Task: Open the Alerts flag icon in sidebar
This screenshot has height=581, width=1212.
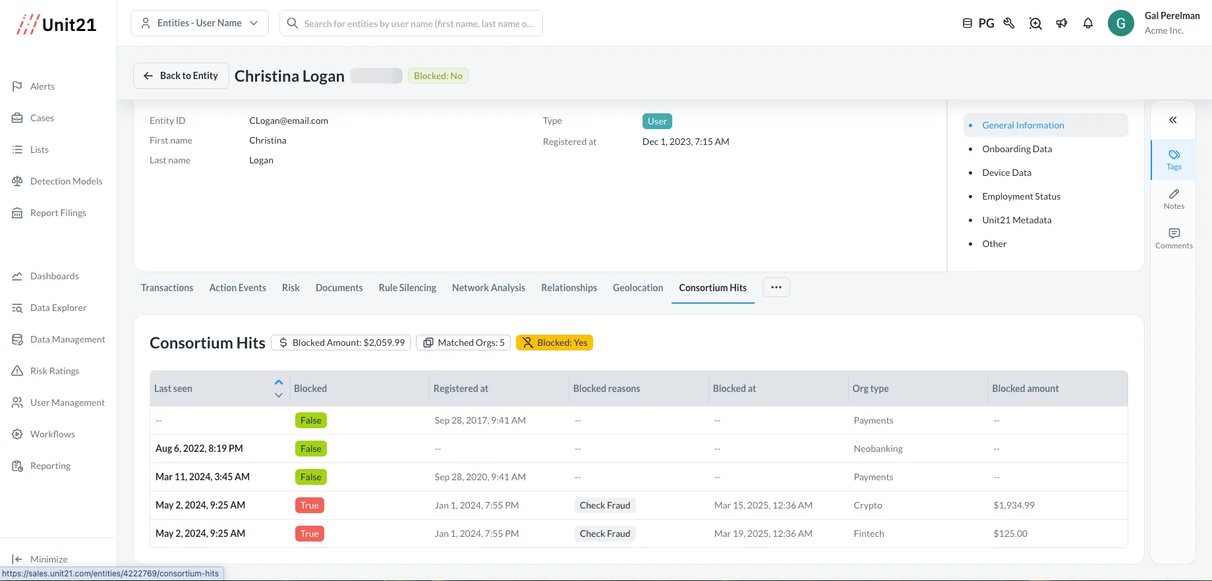Action: [17, 86]
